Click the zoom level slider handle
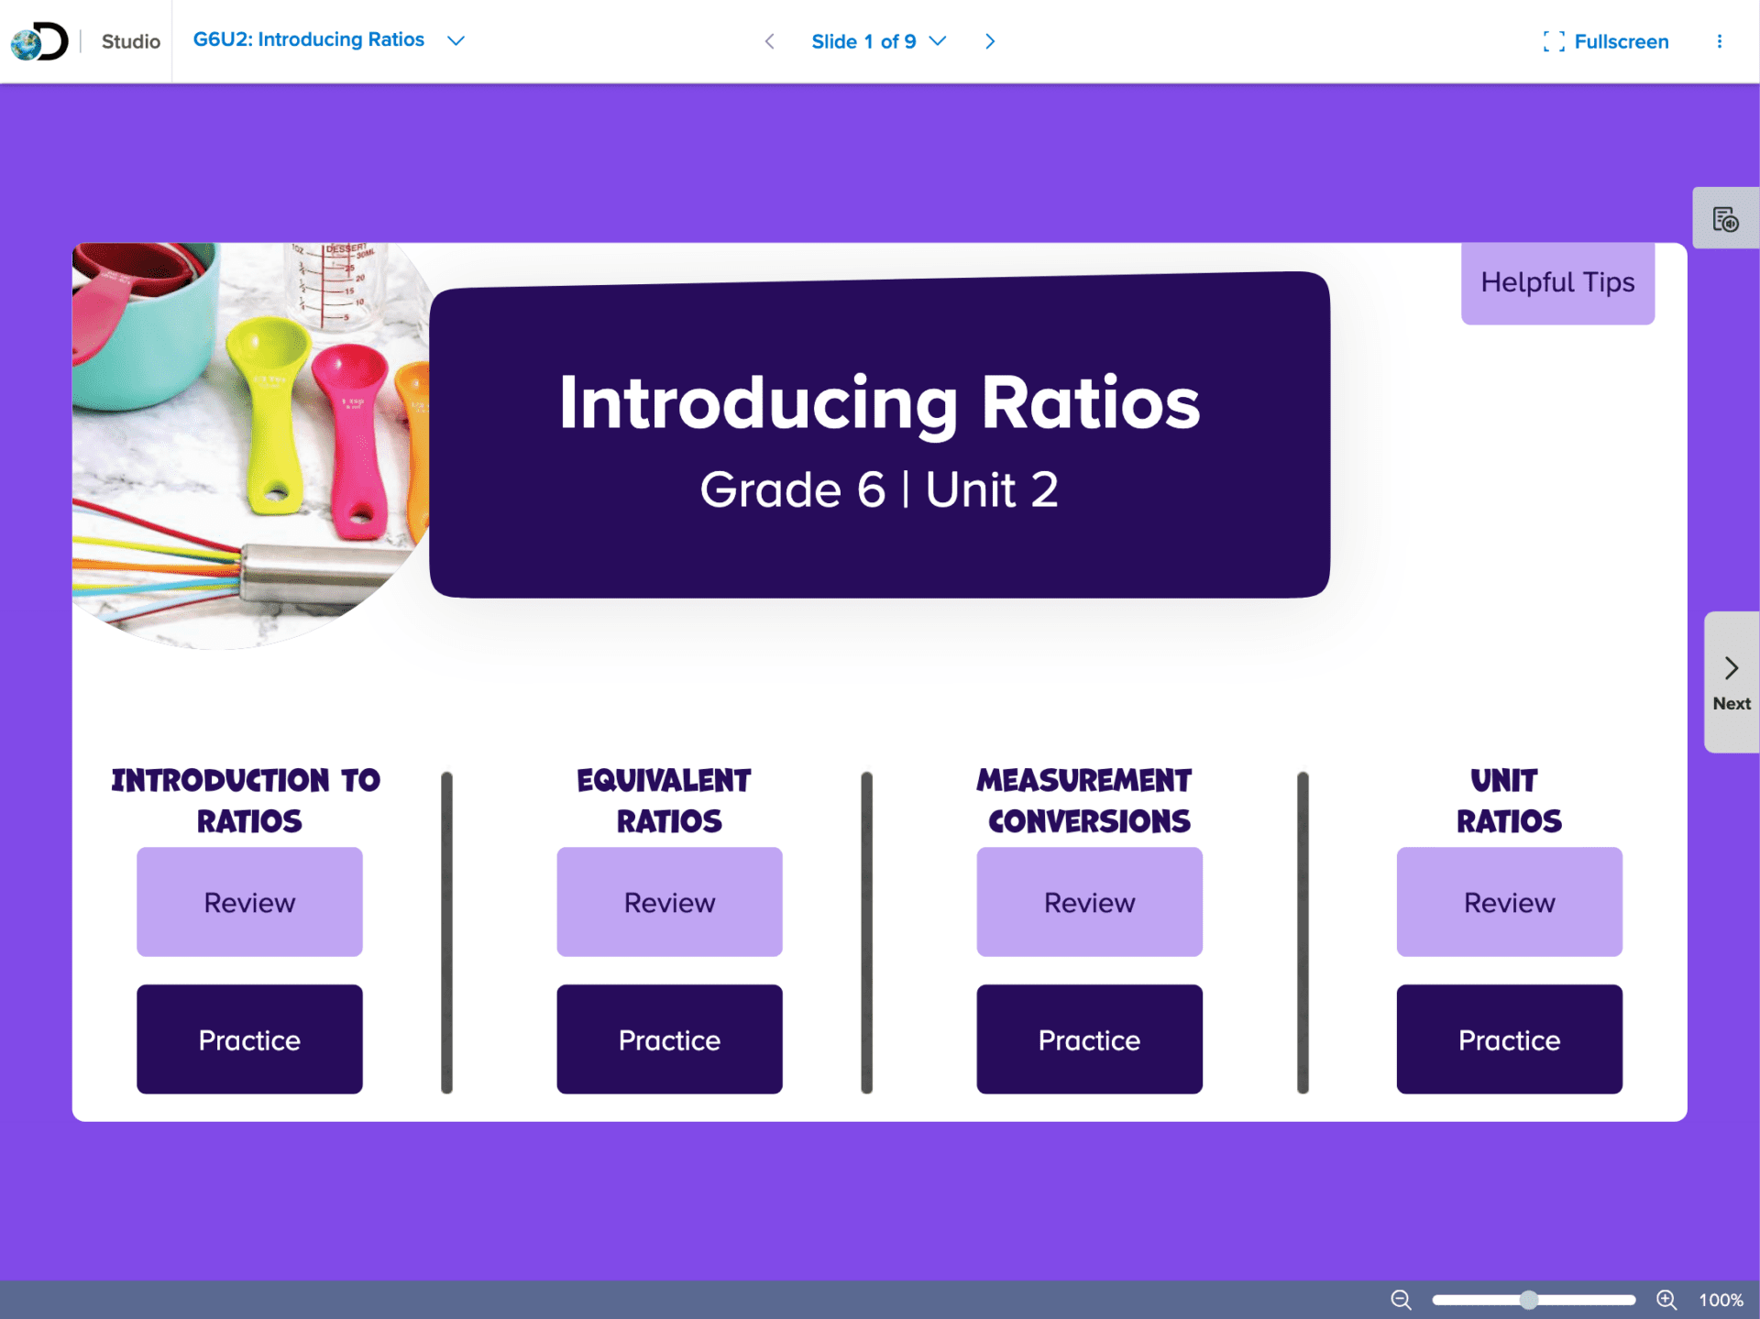This screenshot has height=1319, width=1760. (x=1528, y=1300)
